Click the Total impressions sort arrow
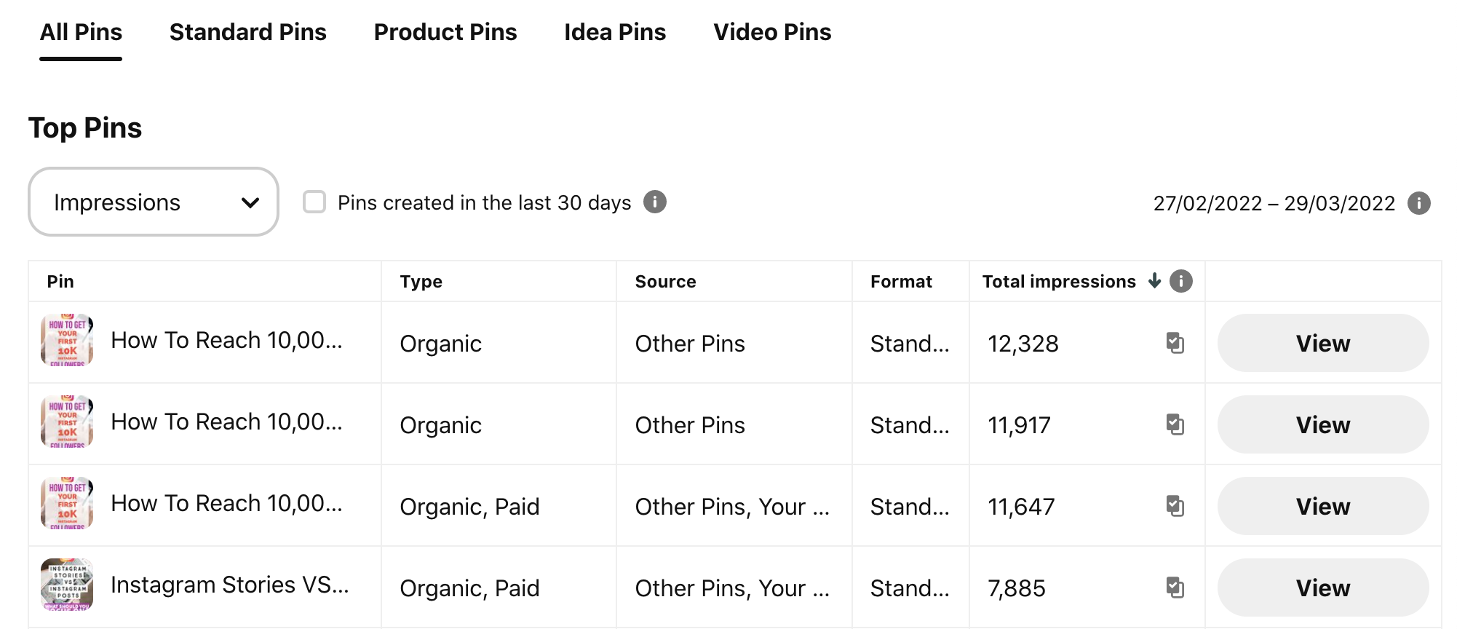Image resolution: width=1457 pixels, height=629 pixels. pos(1154,281)
